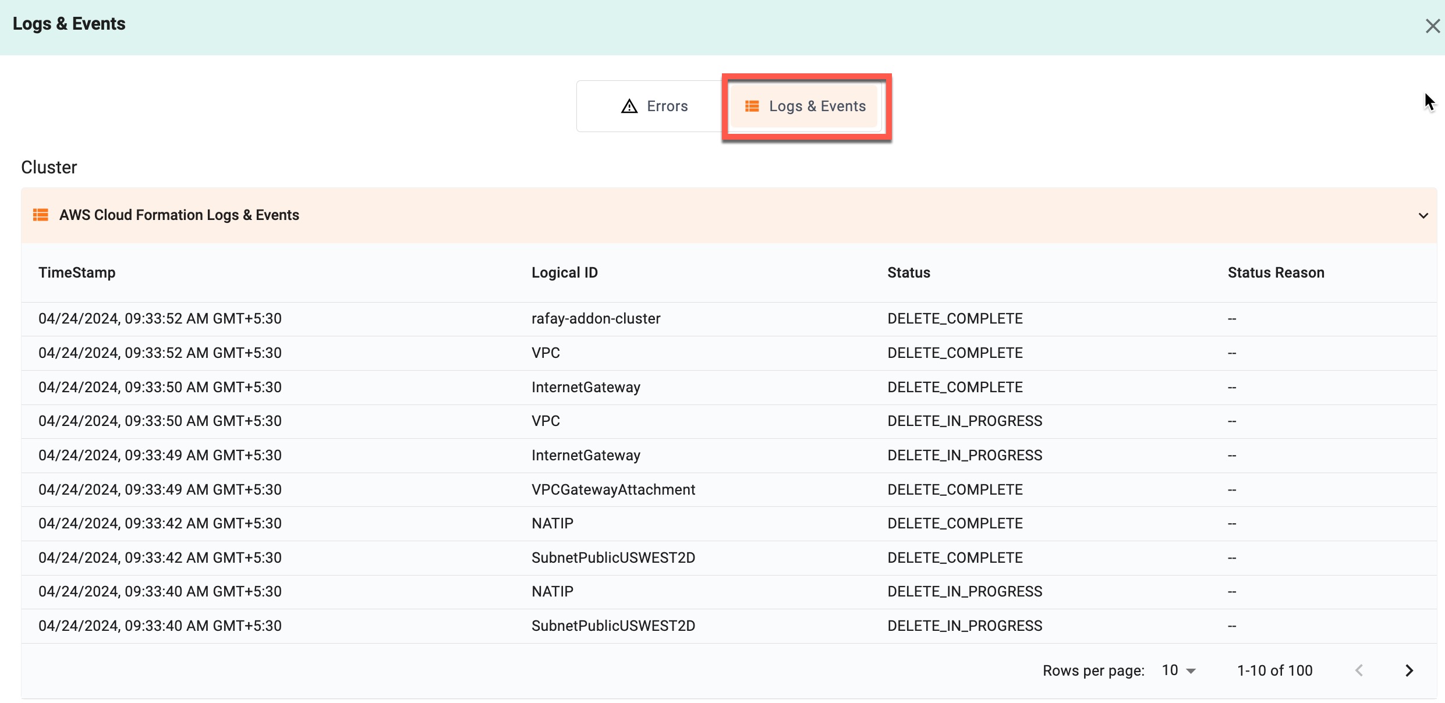
Task: Click VPC in the 09:33:52 row
Action: click(x=546, y=353)
